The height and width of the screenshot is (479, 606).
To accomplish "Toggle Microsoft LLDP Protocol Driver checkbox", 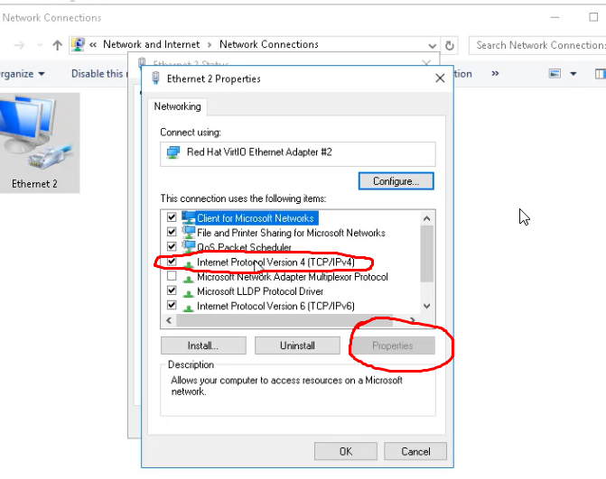I will click(x=172, y=290).
